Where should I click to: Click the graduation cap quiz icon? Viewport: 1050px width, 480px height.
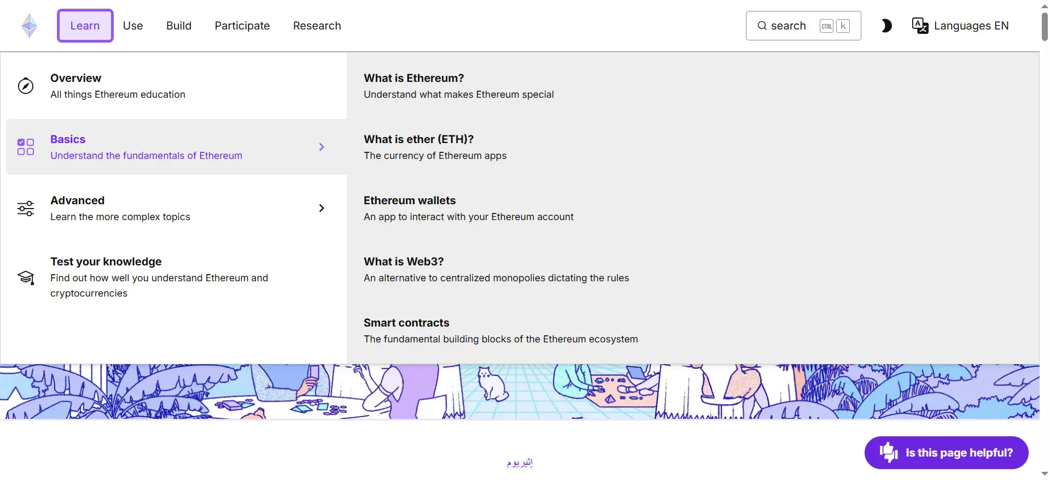coord(26,277)
